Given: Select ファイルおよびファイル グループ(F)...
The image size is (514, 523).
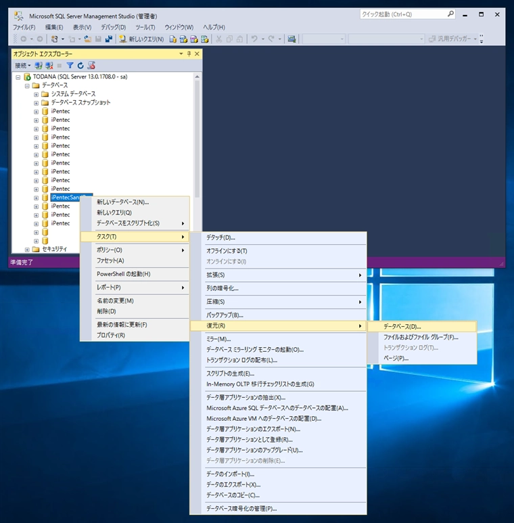Looking at the screenshot, I should [x=422, y=337].
